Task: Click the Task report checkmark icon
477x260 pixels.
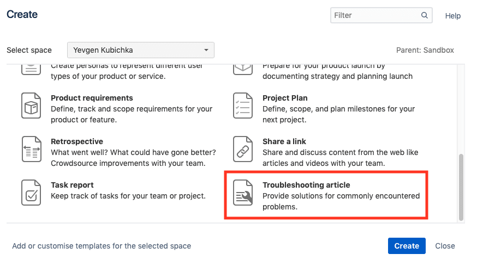Action: 31,193
